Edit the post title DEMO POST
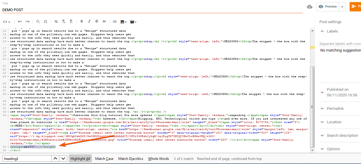The image size is (361, 164). (152, 10)
